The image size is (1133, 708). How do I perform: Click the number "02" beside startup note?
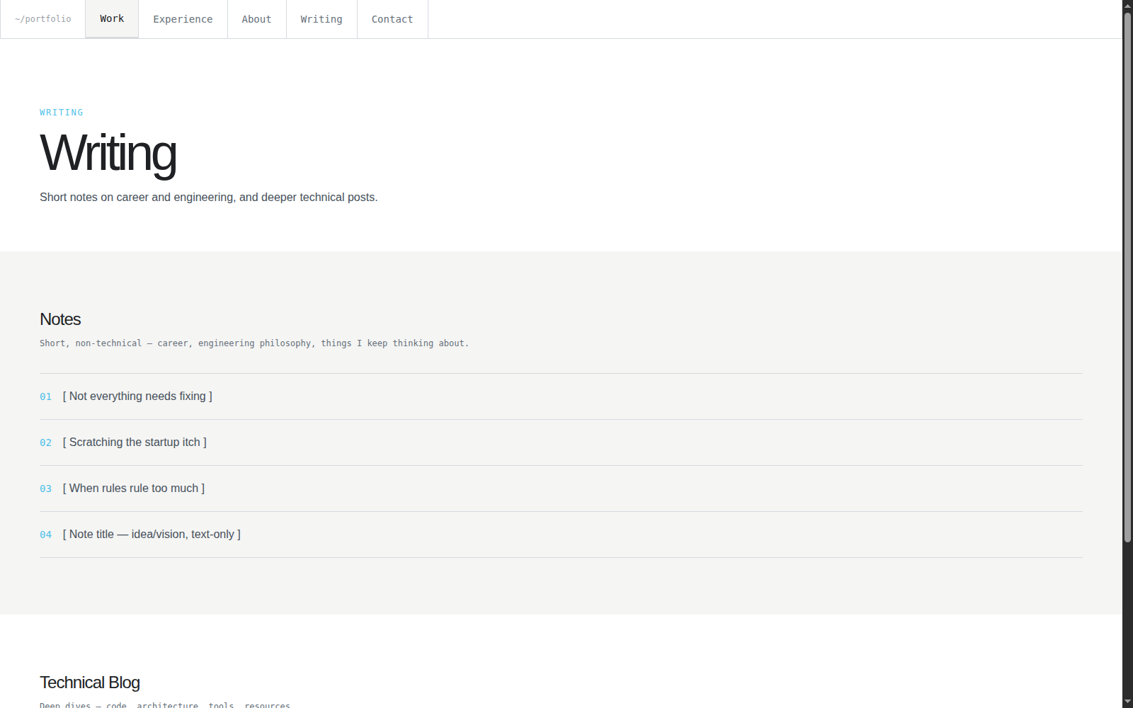(45, 442)
